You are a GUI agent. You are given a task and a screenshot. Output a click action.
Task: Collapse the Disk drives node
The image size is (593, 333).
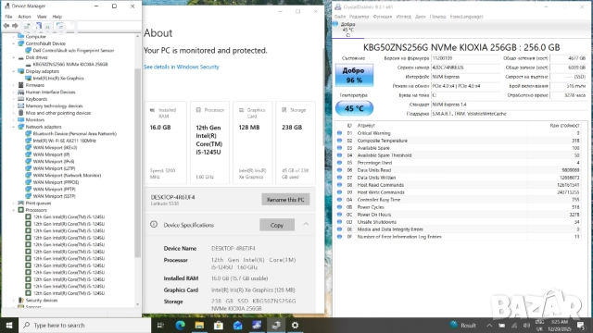click(x=14, y=57)
